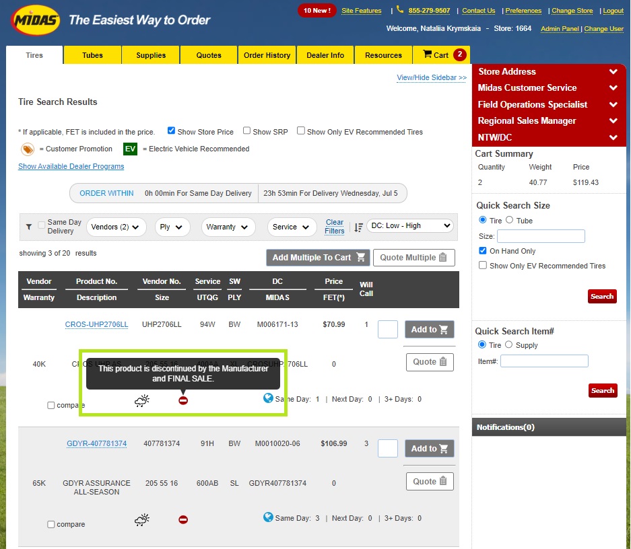
Task: Click the red cart count badge
Action: (x=459, y=54)
